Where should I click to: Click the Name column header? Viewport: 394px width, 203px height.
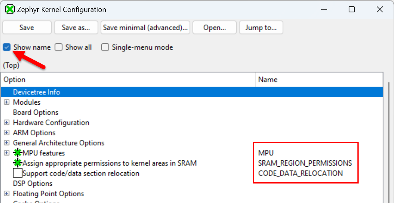pos(319,80)
